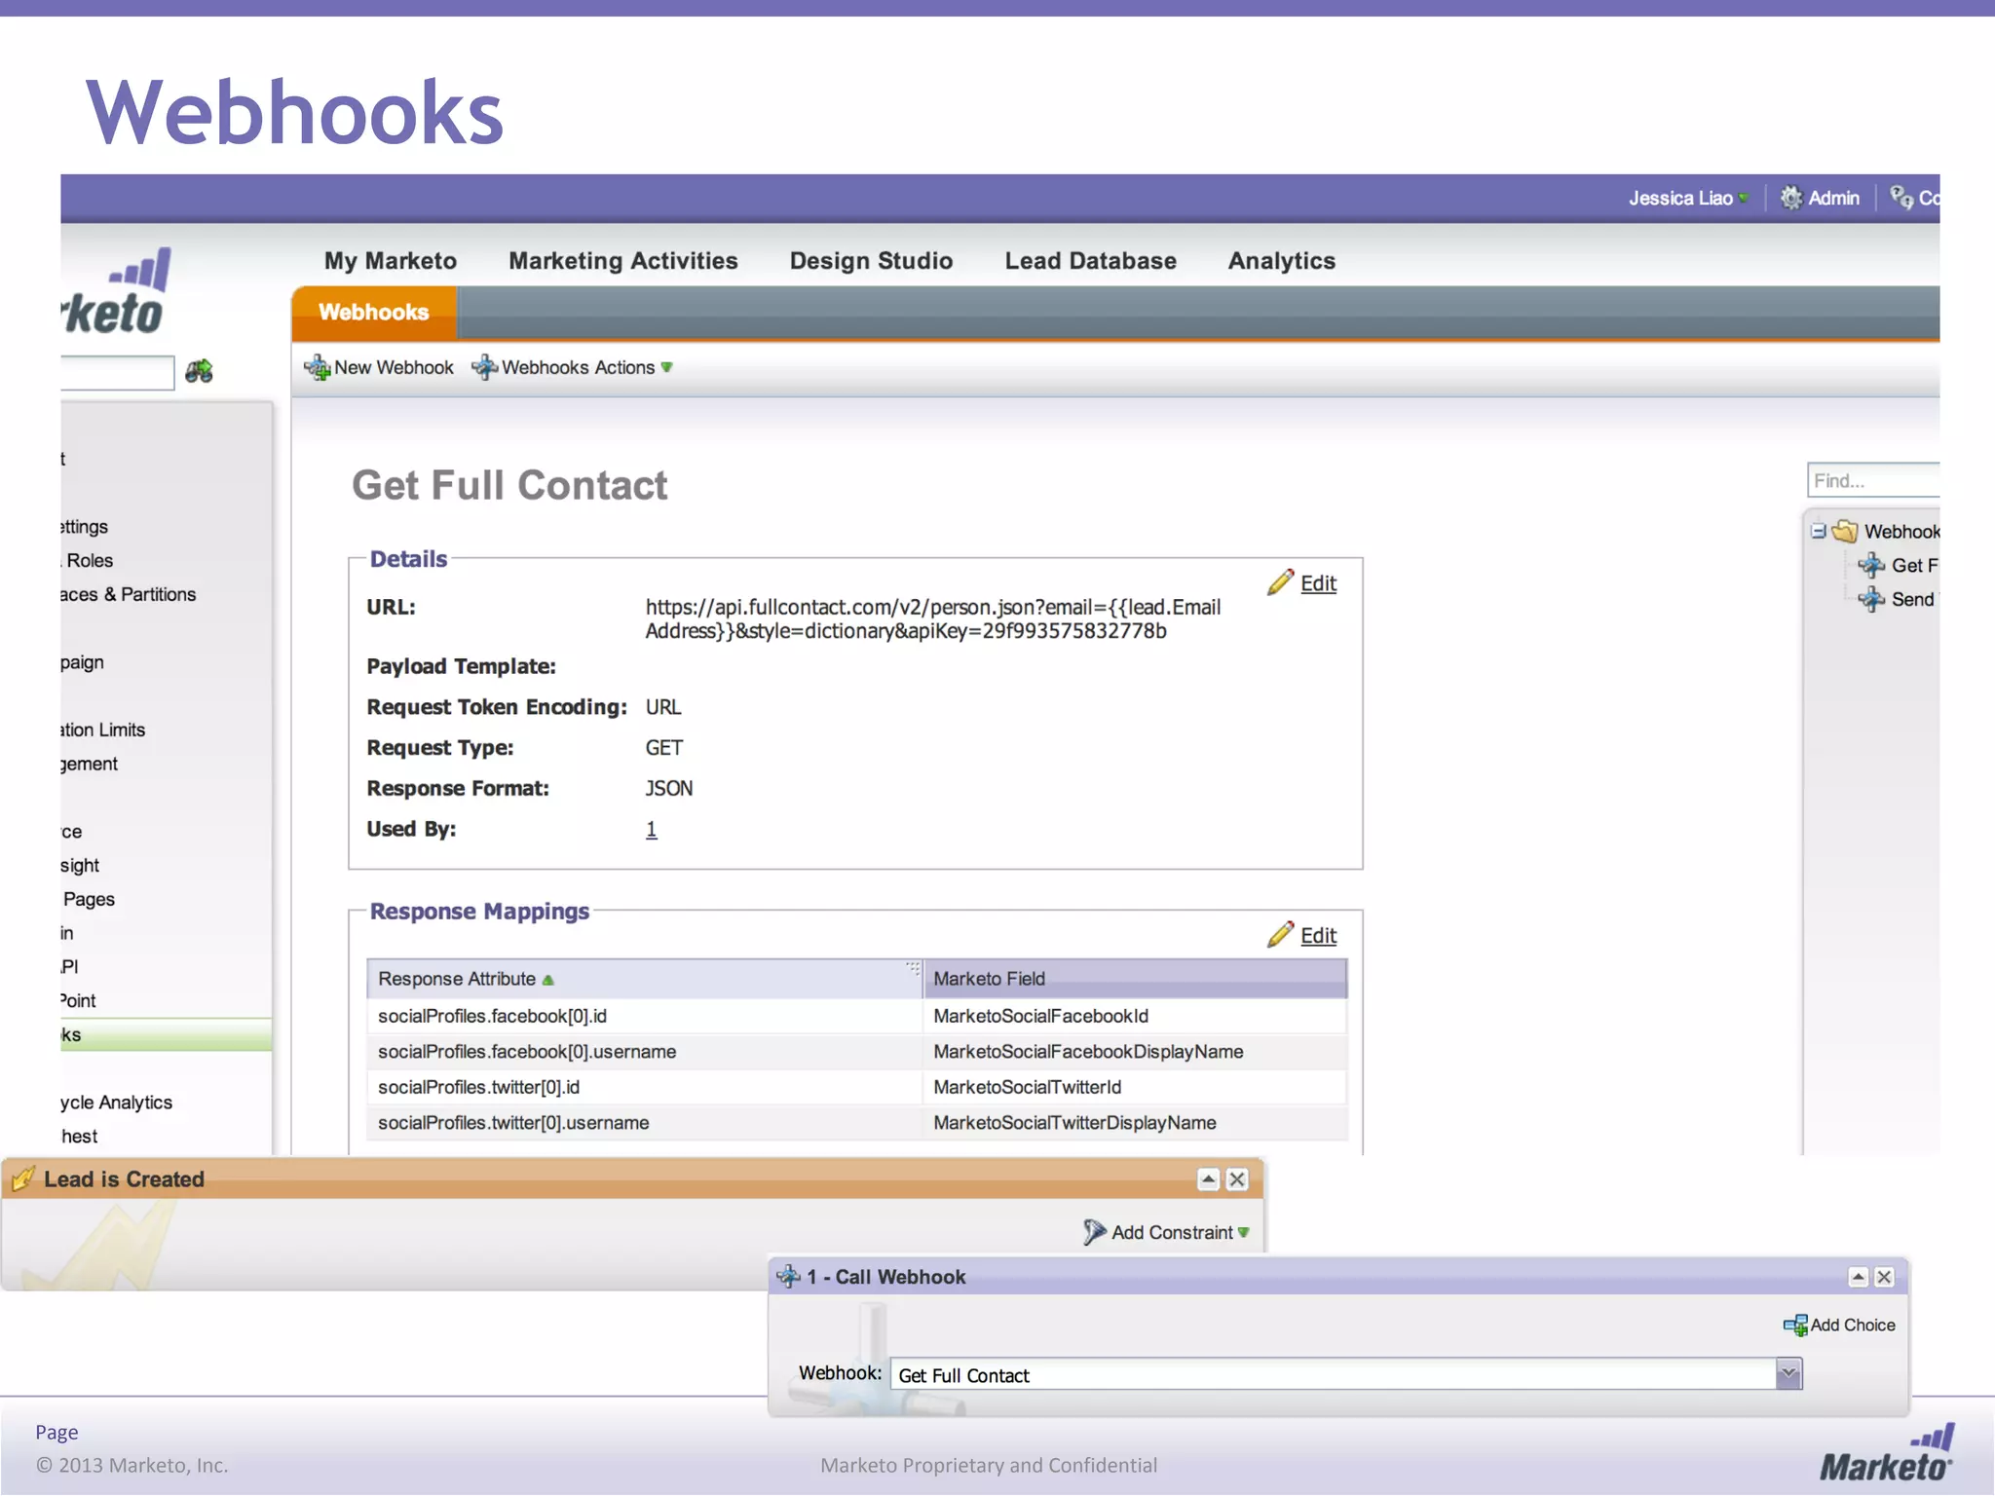Select the socialProfiles.facebook[0].id row
This screenshot has height=1496, width=1995.
857,1016
